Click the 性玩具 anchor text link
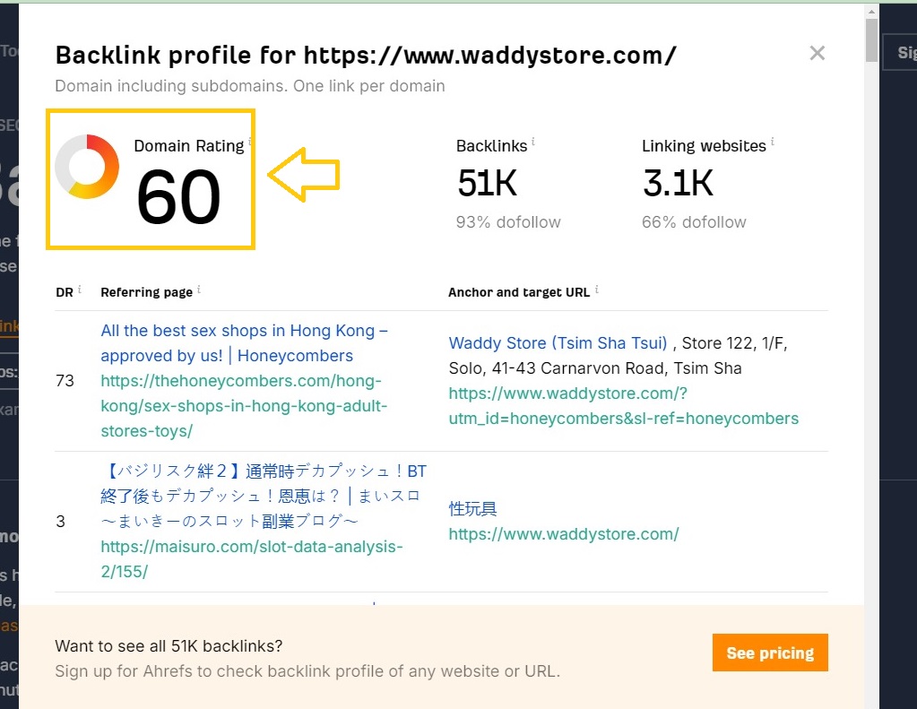The height and width of the screenshot is (709, 917). click(x=472, y=508)
